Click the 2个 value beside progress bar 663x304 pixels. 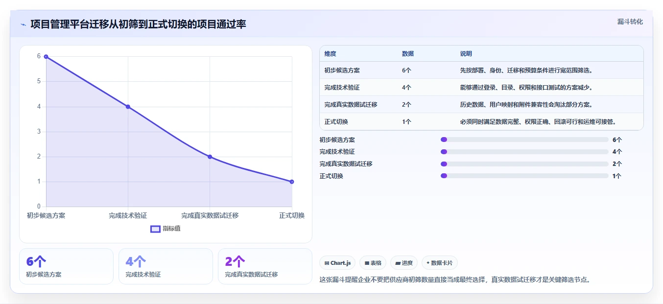617,164
